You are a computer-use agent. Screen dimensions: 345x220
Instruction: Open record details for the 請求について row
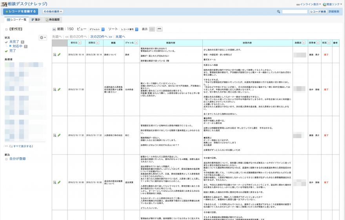pos(54,55)
